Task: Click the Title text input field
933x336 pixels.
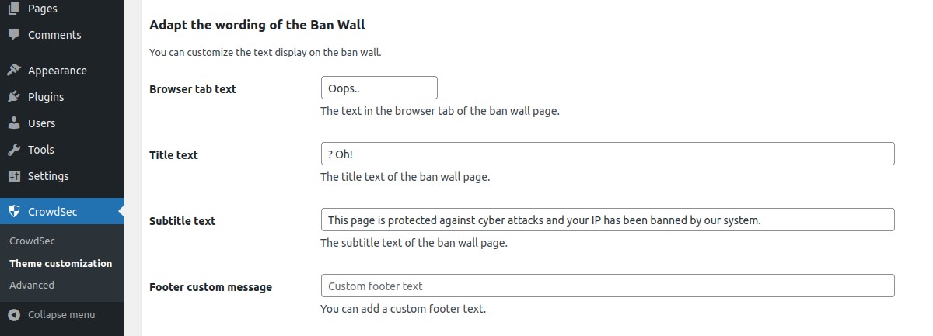Action: click(x=606, y=154)
